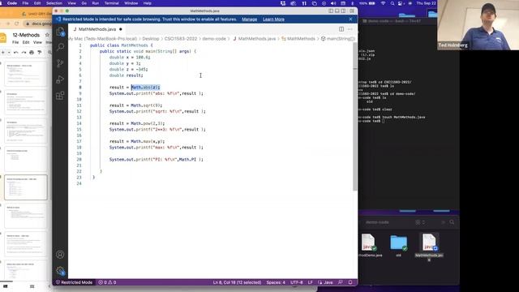Image resolution: width=519 pixels, height=292 pixels.
Task: Open the Manage gear in activity bar
Action: click(60, 270)
